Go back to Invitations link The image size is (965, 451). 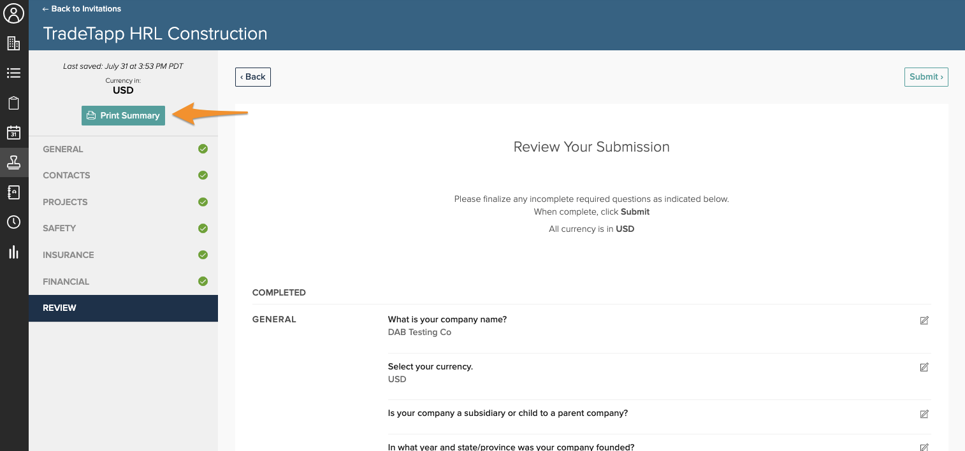click(x=82, y=9)
